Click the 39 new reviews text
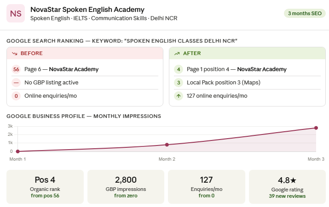 click(x=287, y=196)
